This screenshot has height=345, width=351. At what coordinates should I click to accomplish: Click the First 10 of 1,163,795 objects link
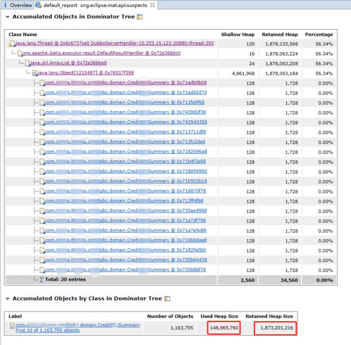tap(48, 330)
